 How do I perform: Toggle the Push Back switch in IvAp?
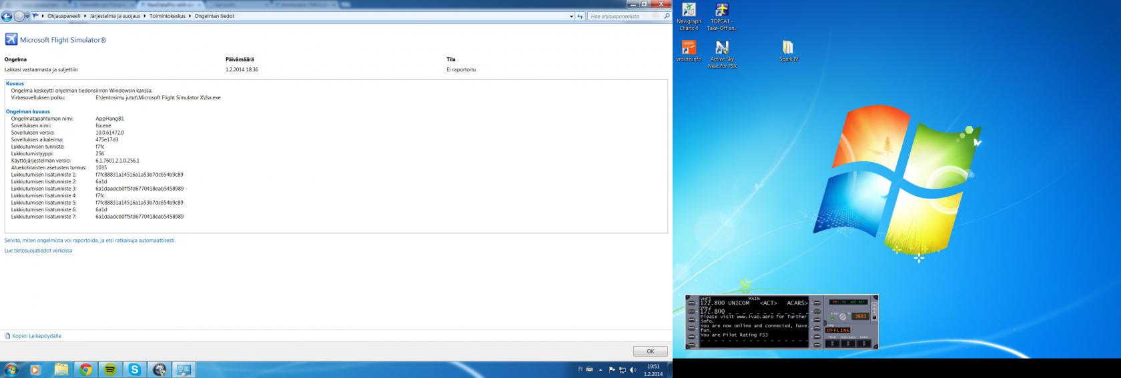tap(847, 343)
